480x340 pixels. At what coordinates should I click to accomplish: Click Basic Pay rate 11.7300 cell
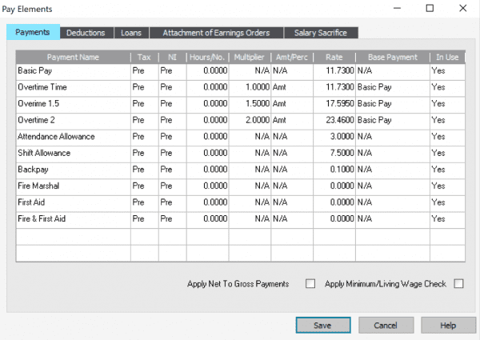point(334,70)
